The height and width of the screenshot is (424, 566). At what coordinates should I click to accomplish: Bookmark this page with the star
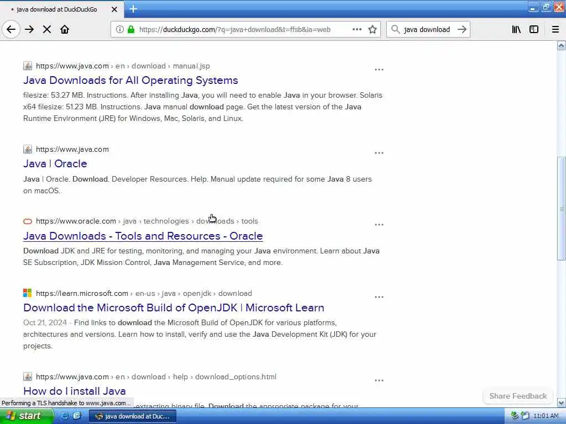373,29
